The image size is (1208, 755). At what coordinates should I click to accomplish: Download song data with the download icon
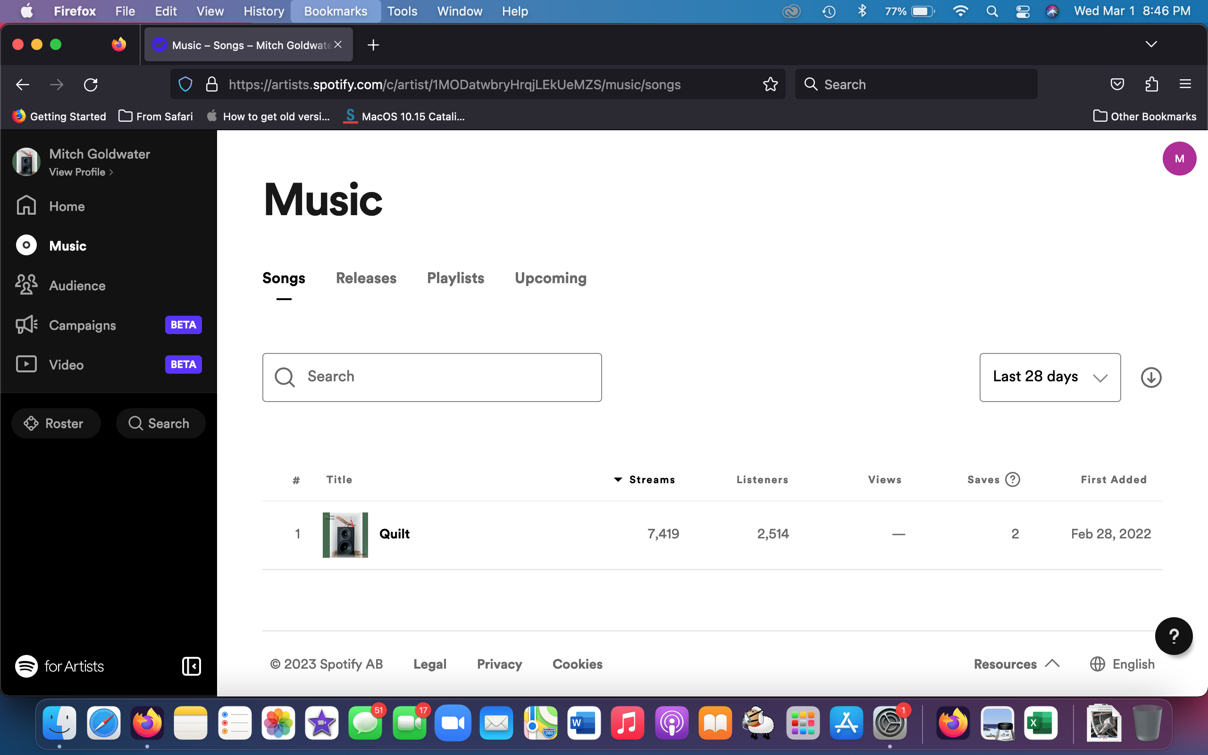[1150, 377]
